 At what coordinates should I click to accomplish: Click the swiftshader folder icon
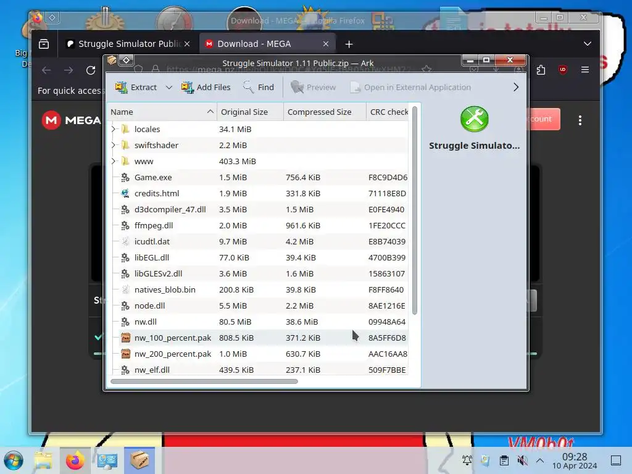(x=125, y=145)
